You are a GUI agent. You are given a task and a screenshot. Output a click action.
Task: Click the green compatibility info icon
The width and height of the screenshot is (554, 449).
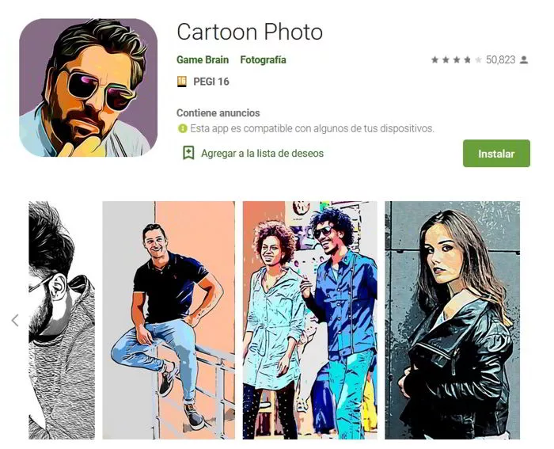coord(182,128)
